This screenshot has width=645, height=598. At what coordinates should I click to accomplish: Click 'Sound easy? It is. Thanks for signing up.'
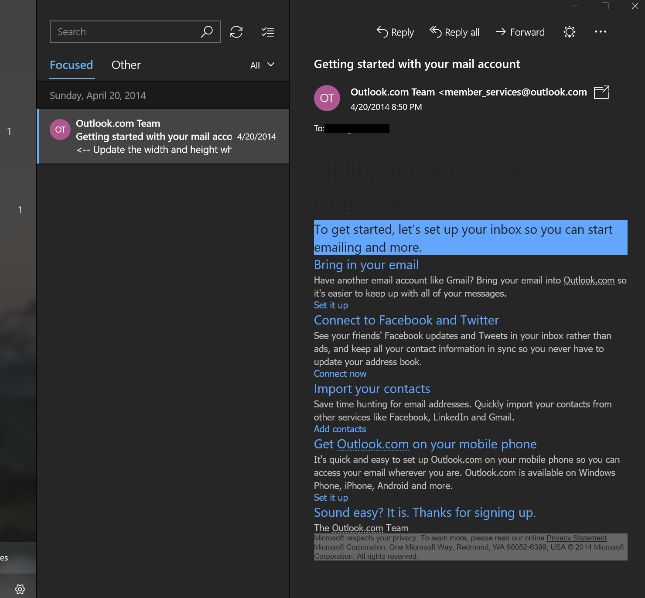[x=425, y=513]
